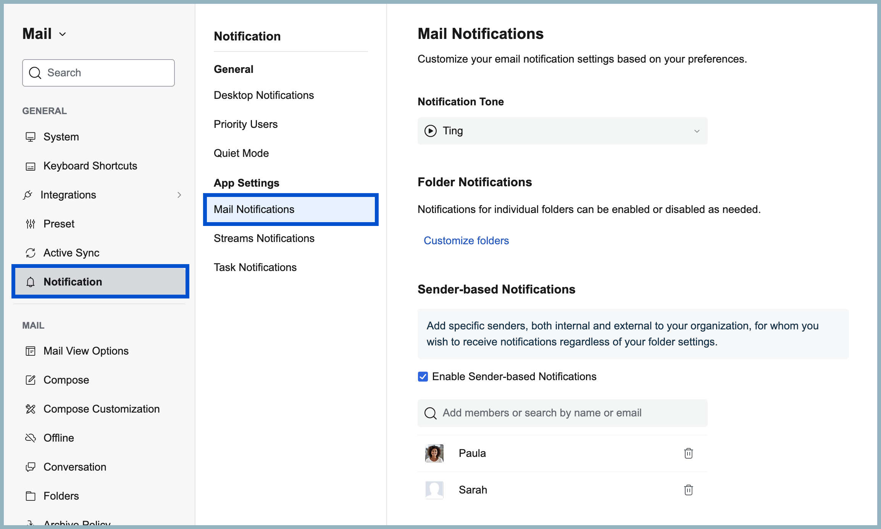The height and width of the screenshot is (529, 881).
Task: Click the Customize folders link
Action: pos(466,240)
